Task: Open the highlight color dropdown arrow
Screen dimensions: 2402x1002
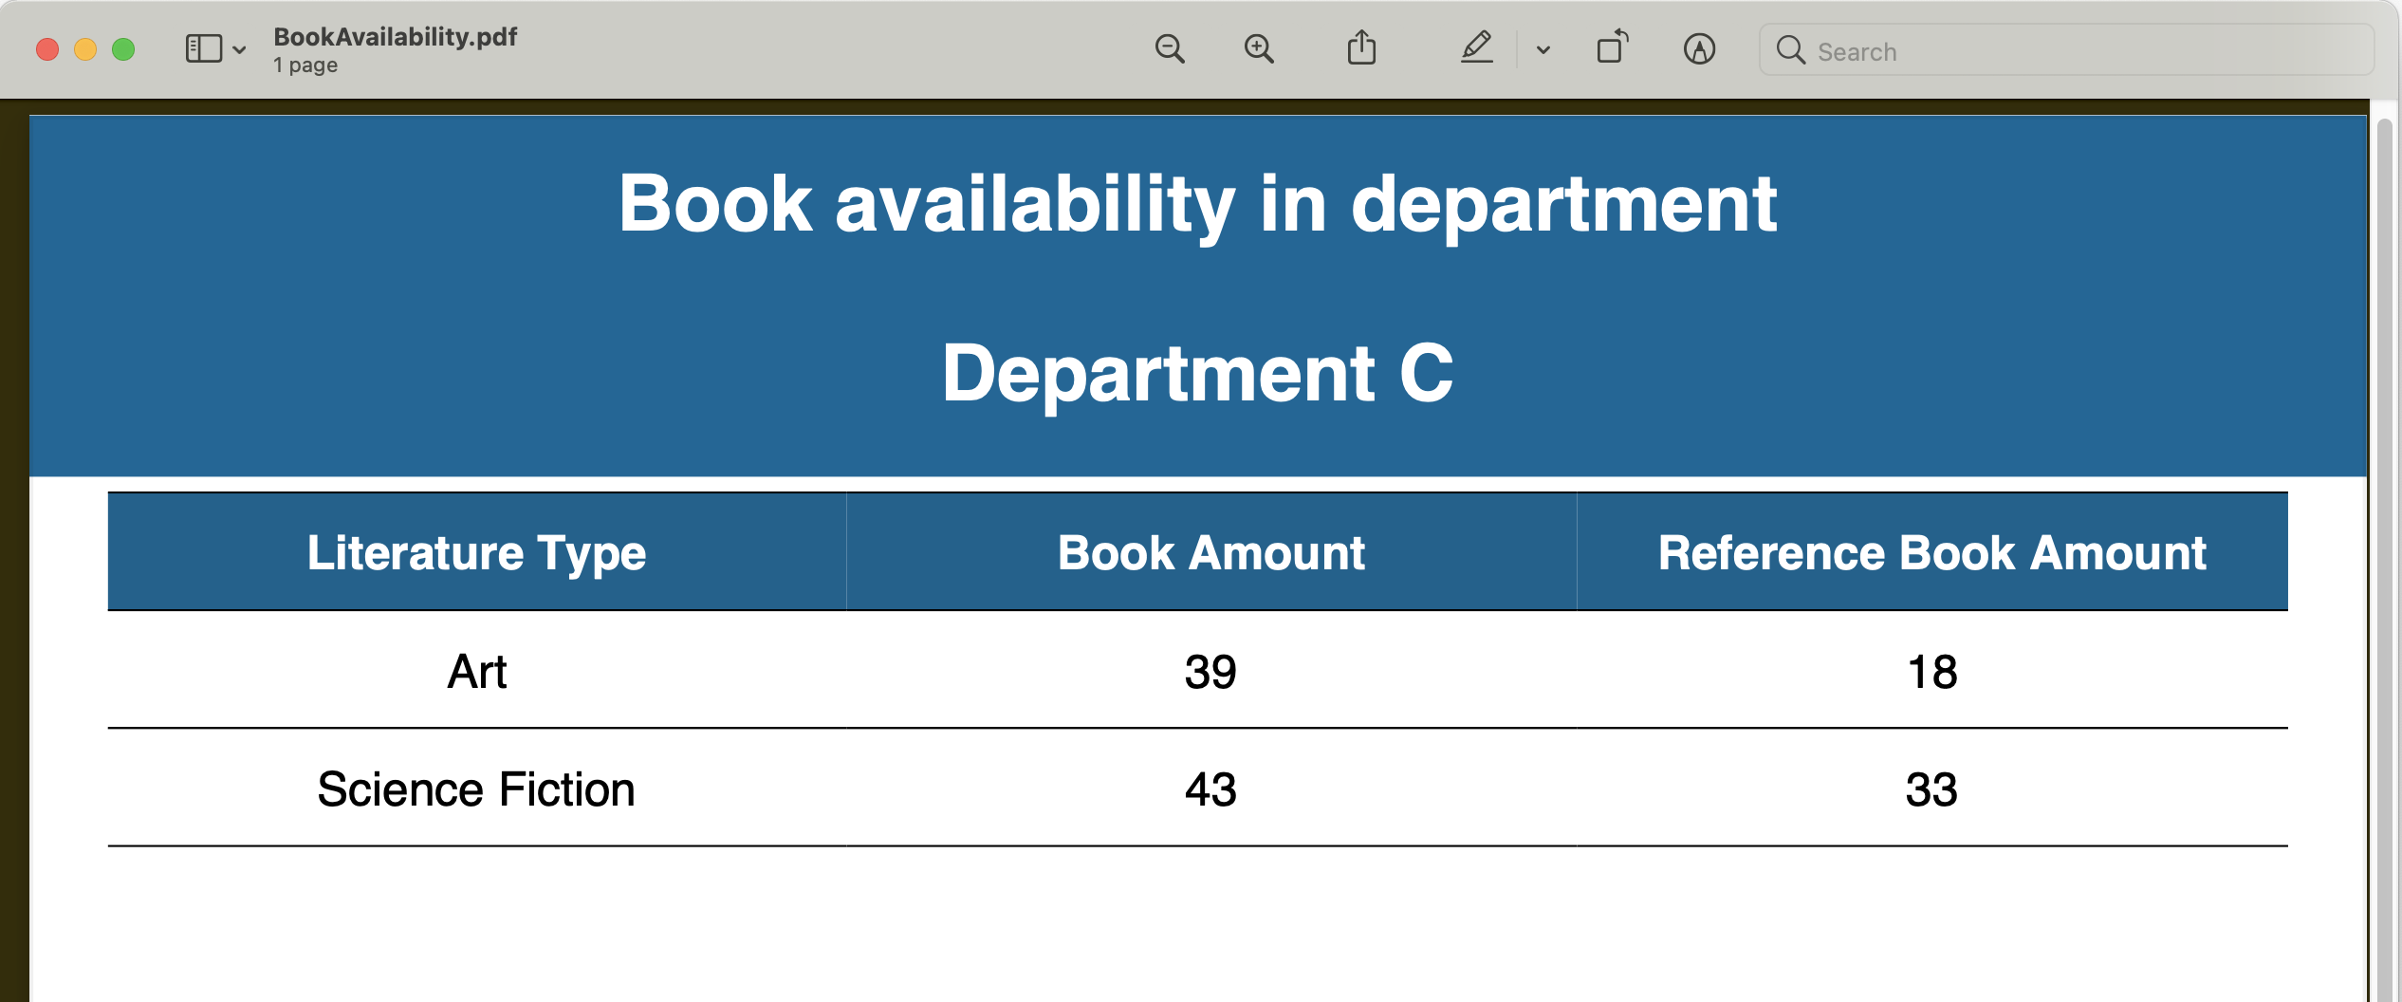Action: [1543, 50]
